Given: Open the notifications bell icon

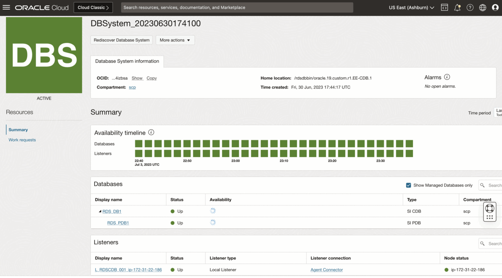Looking at the screenshot, I should coord(457,8).
